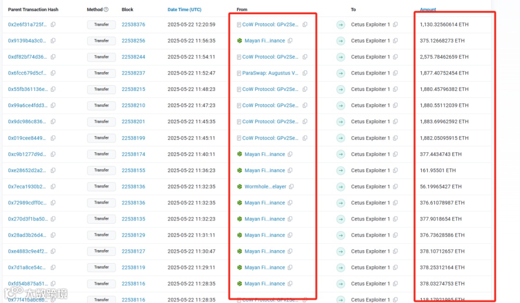Click Transfer method badge in block 22538199 row
Viewport: 520px width, 303px height.
(x=101, y=138)
